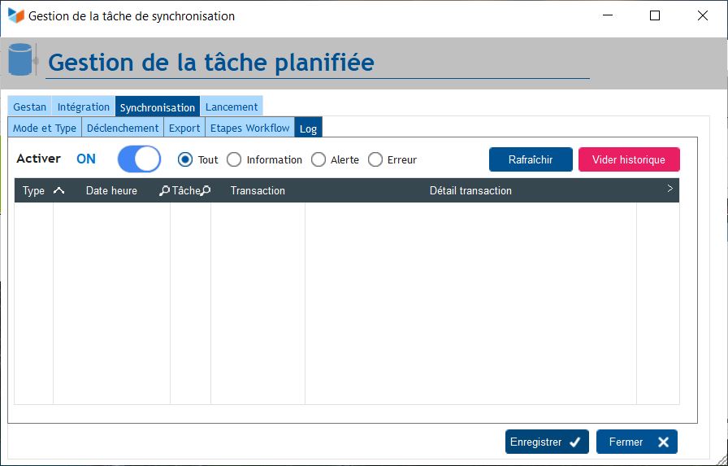Click the application logo in the title bar
This screenshot has height=466, width=728.
[15, 15]
